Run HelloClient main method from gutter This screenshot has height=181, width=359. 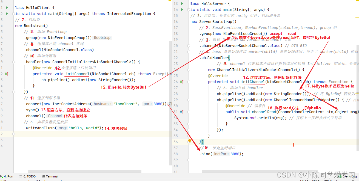[x=7, y=14]
